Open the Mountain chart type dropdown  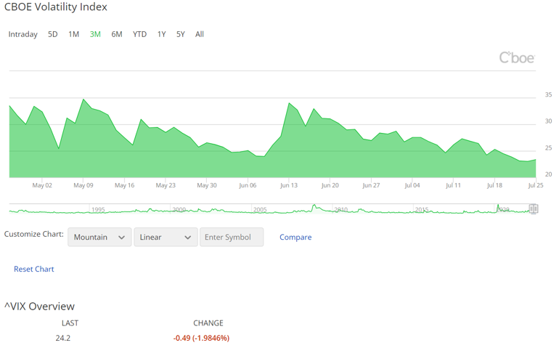click(x=99, y=237)
